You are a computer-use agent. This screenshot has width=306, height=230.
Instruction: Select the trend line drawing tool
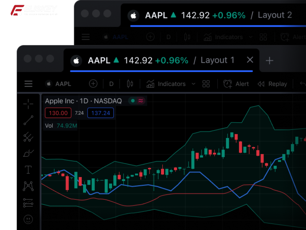point(28,120)
